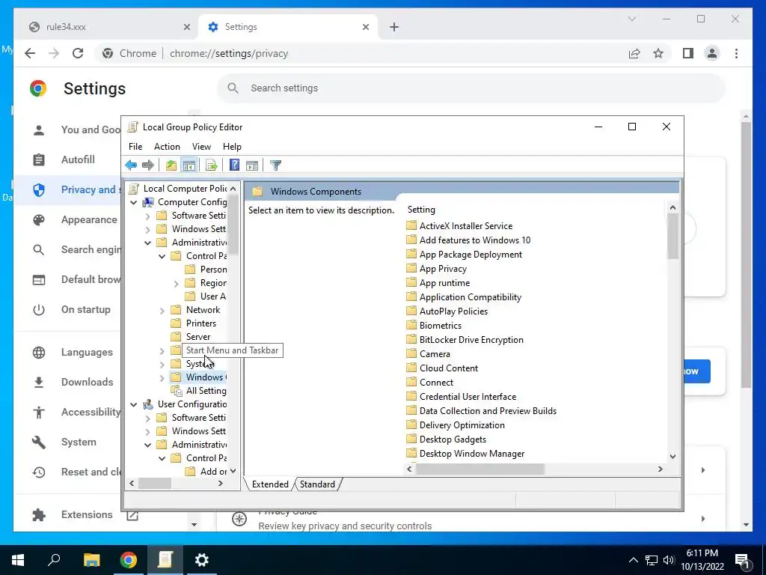Image resolution: width=766 pixels, height=575 pixels.
Task: Collapse the Computer Configuration node
Action: (x=133, y=202)
